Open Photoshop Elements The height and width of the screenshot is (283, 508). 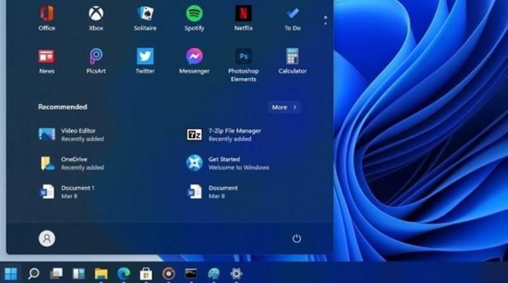click(243, 65)
